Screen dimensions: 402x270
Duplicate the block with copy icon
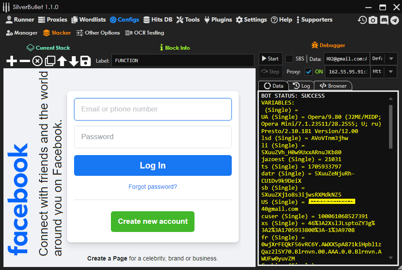pyautogui.click(x=50, y=61)
